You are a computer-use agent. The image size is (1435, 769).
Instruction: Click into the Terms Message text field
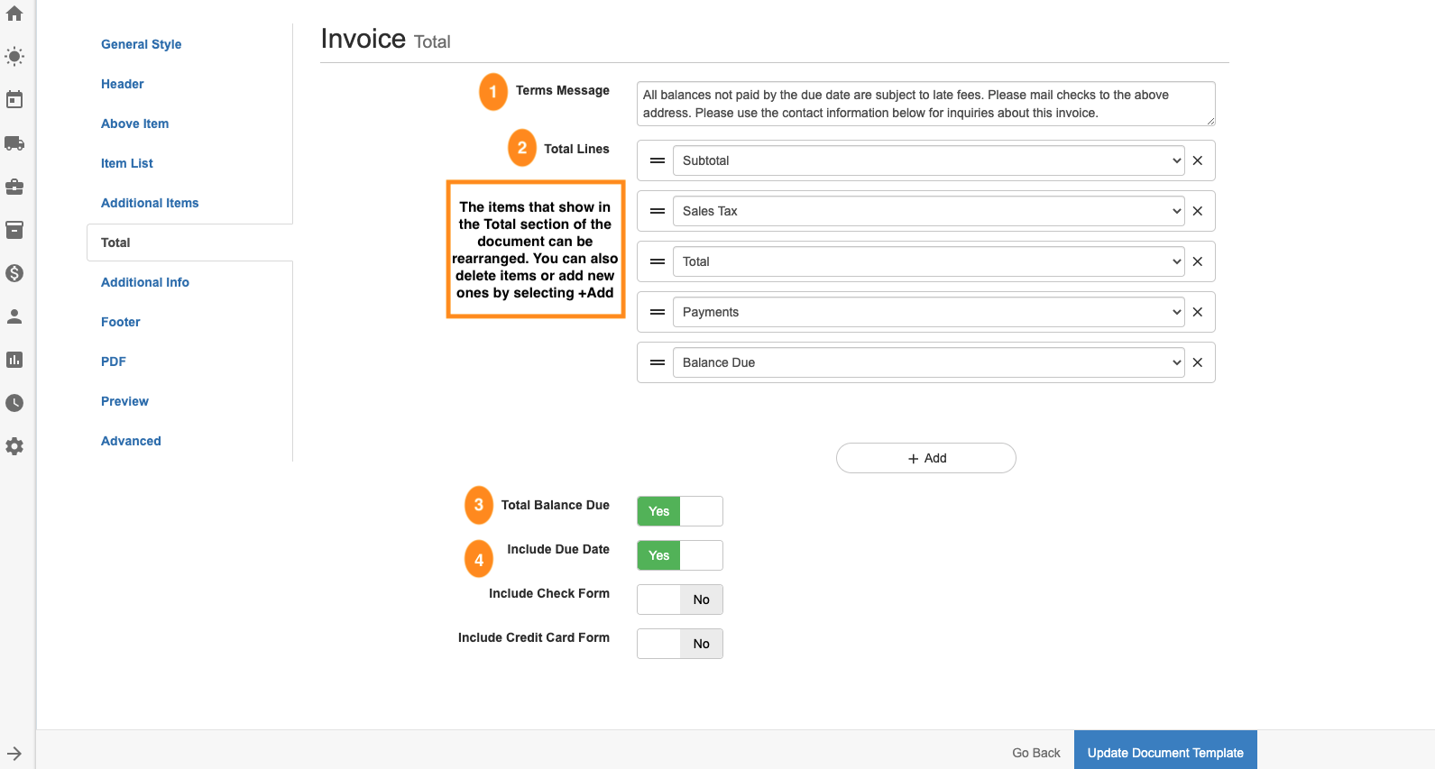coord(924,104)
